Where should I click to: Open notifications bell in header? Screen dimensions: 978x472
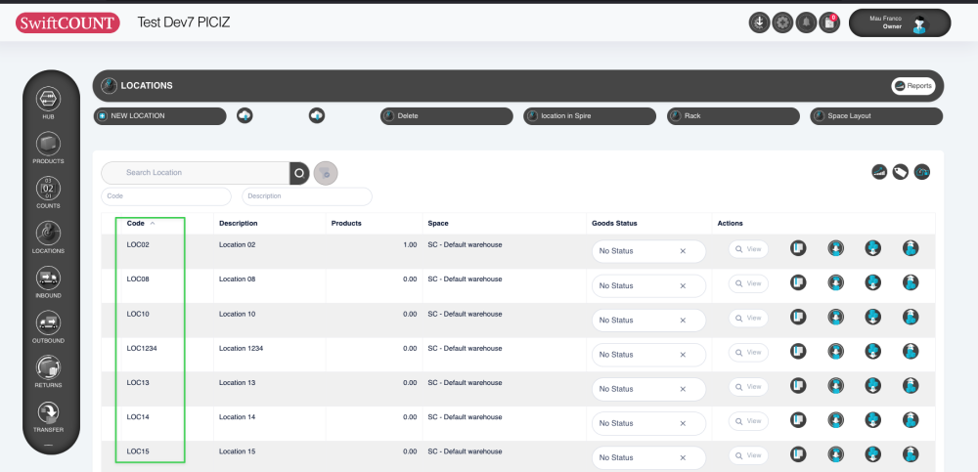point(806,23)
